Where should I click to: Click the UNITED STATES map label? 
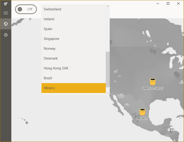pos(153,88)
